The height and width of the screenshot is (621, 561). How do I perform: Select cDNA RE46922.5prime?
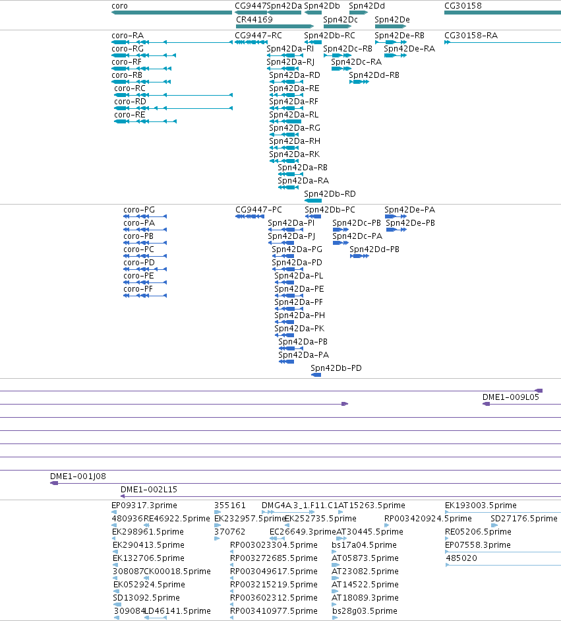(x=146, y=525)
